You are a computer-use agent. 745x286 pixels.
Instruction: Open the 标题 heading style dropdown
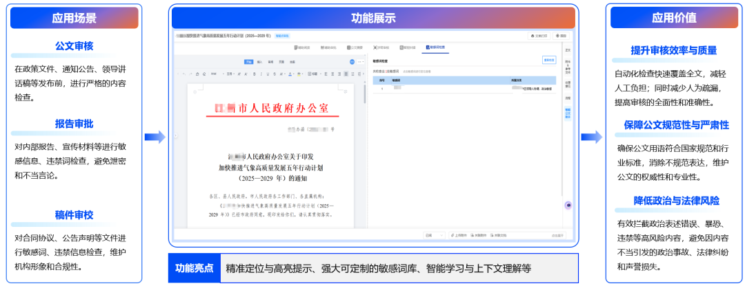pyautogui.click(x=315, y=74)
